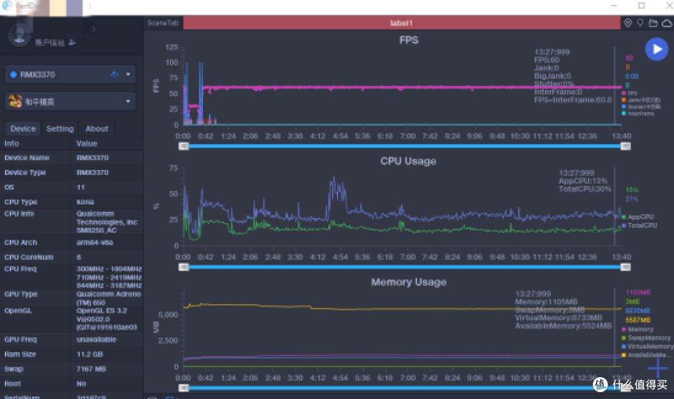674x399 pixels.
Task: Click the game app icon thumbnail
Action: coord(15,102)
